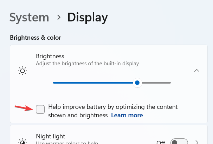Click the "Brightness & color" section heading
Screen dimensions: 213x144
[x=35, y=37]
